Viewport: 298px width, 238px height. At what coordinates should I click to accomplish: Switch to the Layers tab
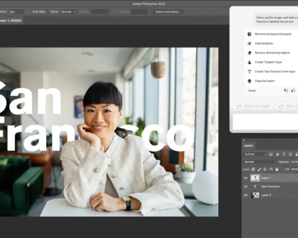(x=248, y=146)
